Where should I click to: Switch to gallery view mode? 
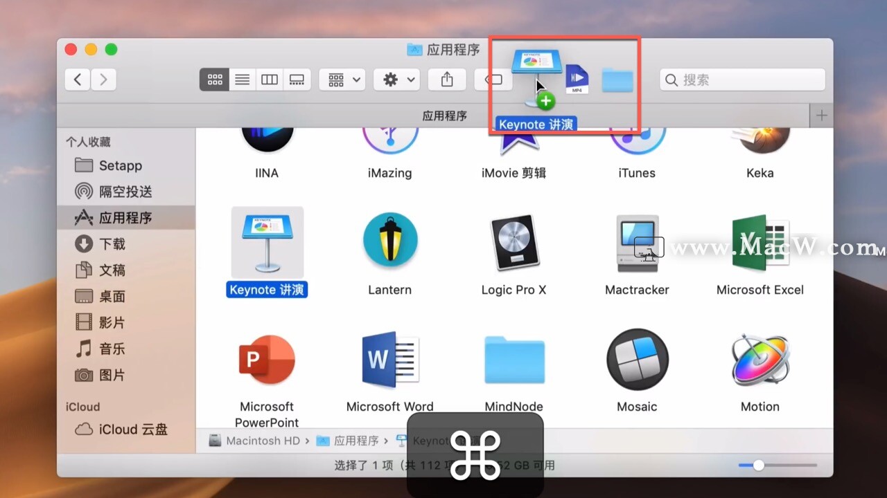297,80
